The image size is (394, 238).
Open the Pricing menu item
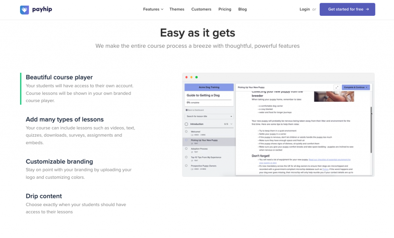(x=225, y=9)
